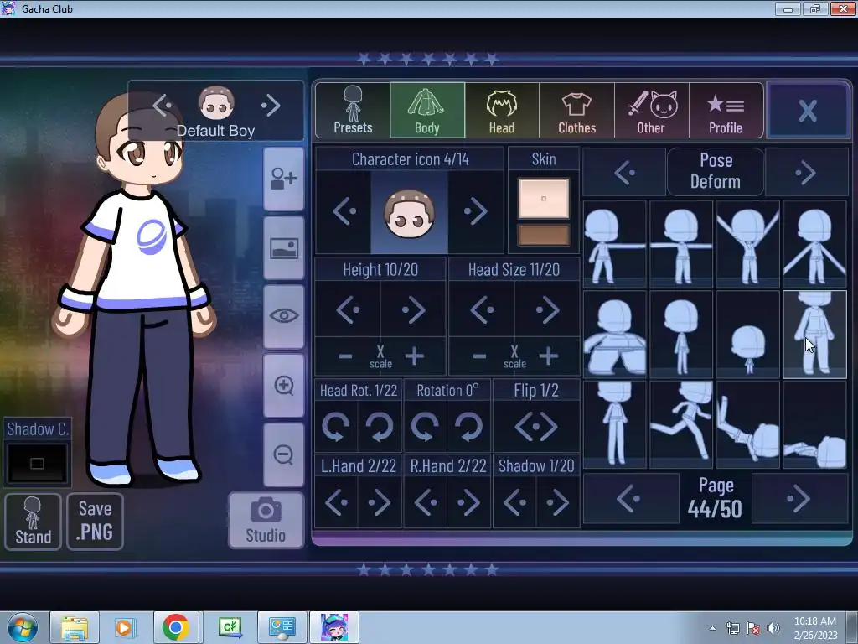Go to next pose page
The height and width of the screenshot is (644, 858).
799,499
